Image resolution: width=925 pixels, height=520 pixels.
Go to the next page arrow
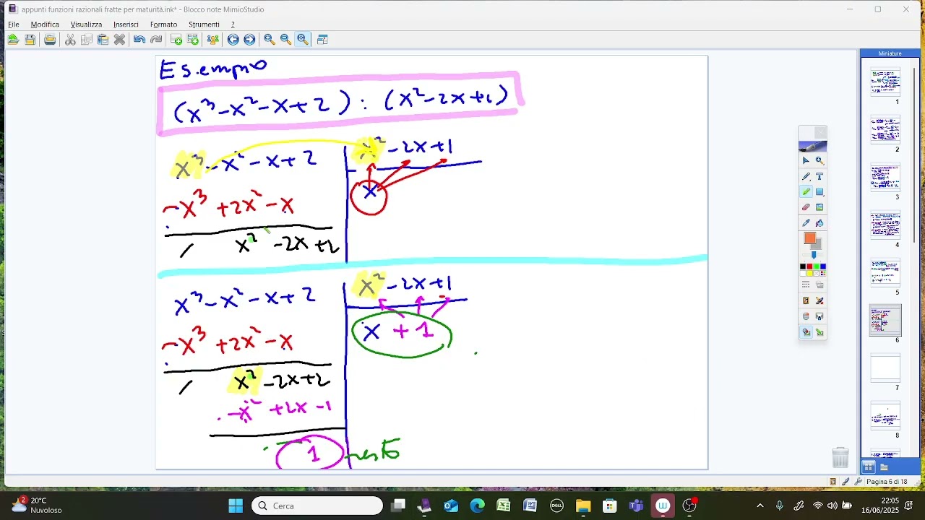249,40
